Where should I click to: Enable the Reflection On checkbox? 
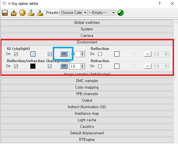[100, 54]
